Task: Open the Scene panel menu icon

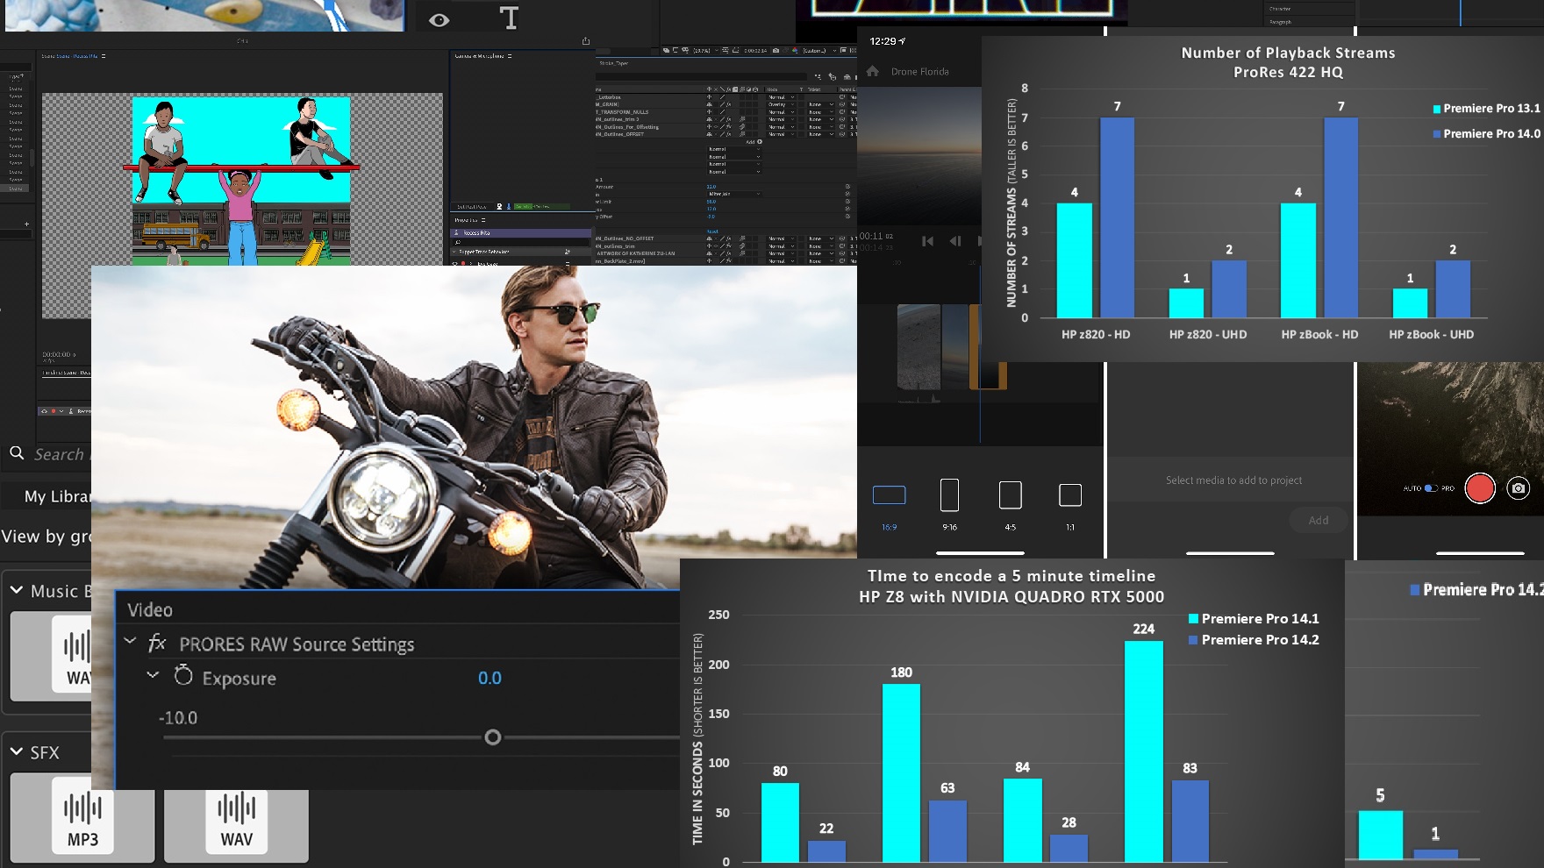Action: (x=104, y=56)
